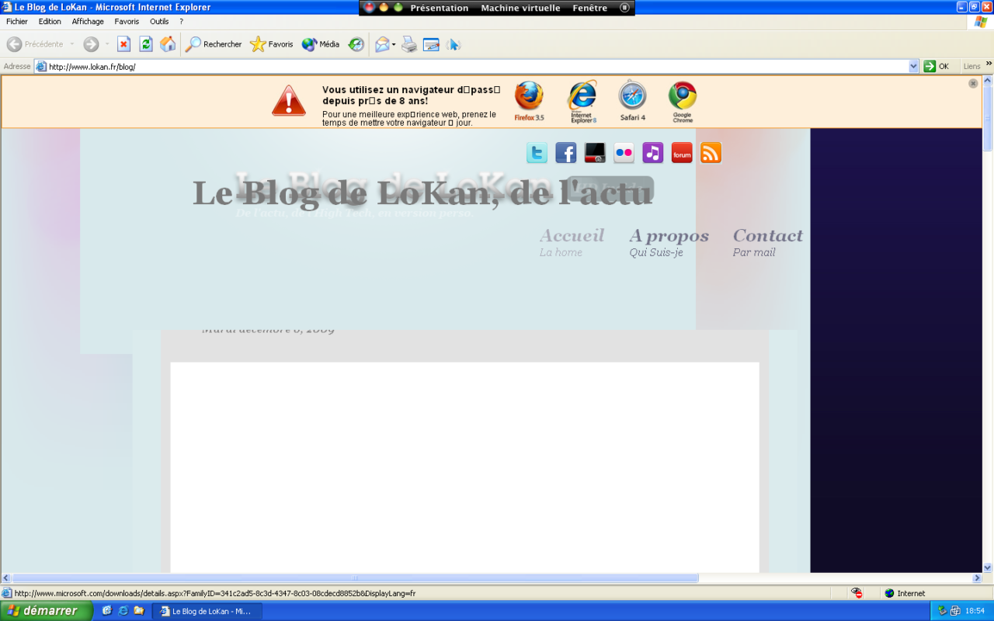This screenshot has height=621, width=994.
Task: Open the Machine virtuelle menu
Action: tap(520, 8)
